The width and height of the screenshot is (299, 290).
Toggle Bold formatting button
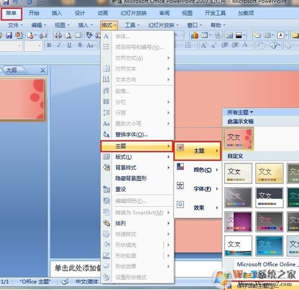49,45
